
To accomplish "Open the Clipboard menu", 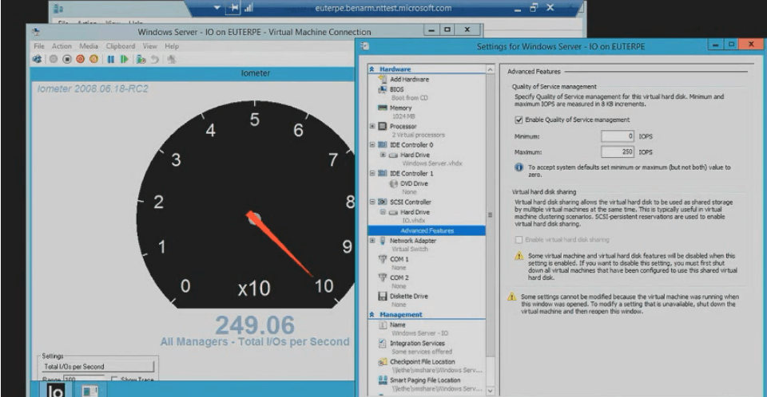I will (x=121, y=46).
